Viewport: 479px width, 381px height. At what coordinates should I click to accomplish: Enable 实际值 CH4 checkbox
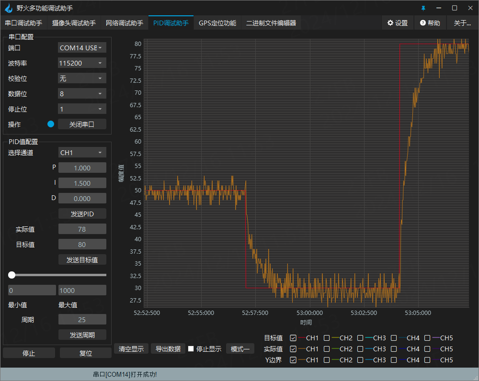(x=394, y=348)
